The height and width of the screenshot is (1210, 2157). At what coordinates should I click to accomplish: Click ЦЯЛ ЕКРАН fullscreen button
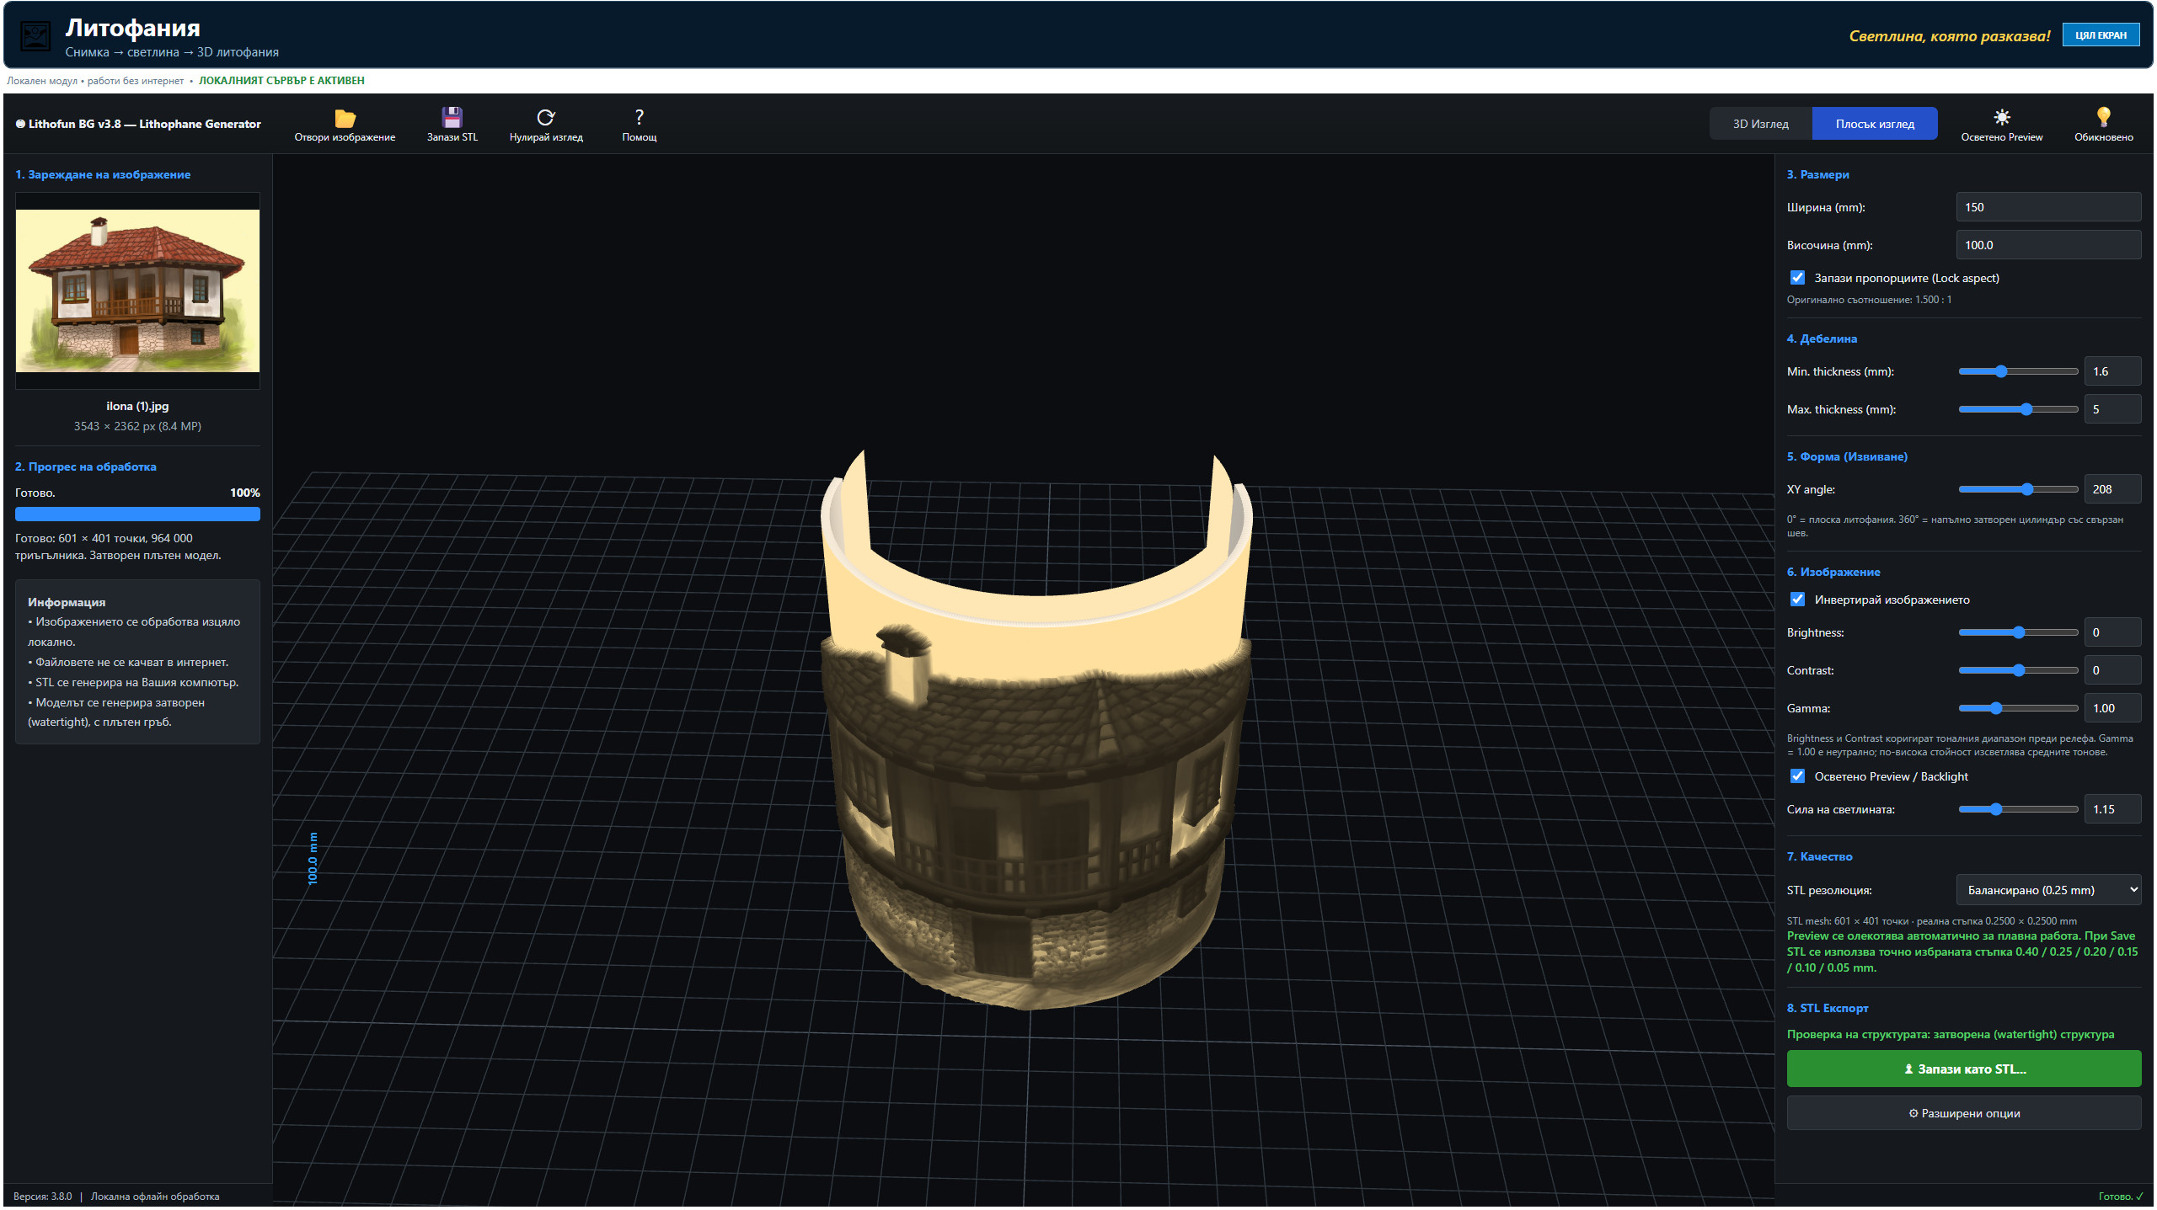click(2101, 35)
